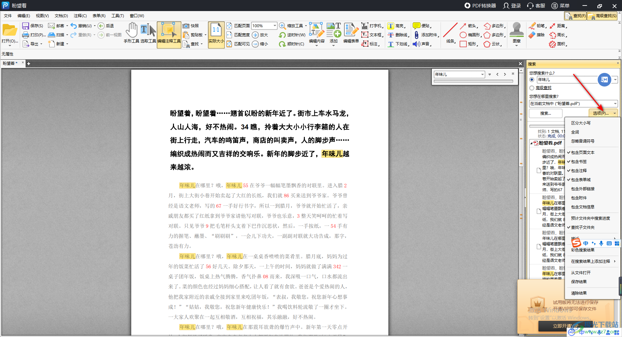
Task: Expand the 新建 dropdown arrow
Action: 67,44
